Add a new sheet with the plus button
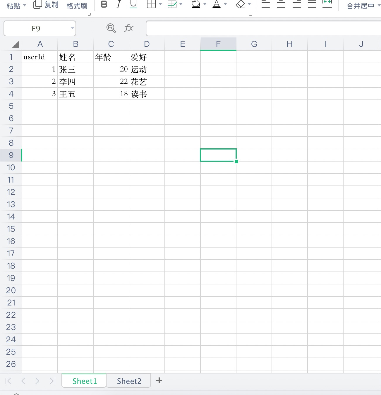The width and height of the screenshot is (381, 395). (x=159, y=380)
